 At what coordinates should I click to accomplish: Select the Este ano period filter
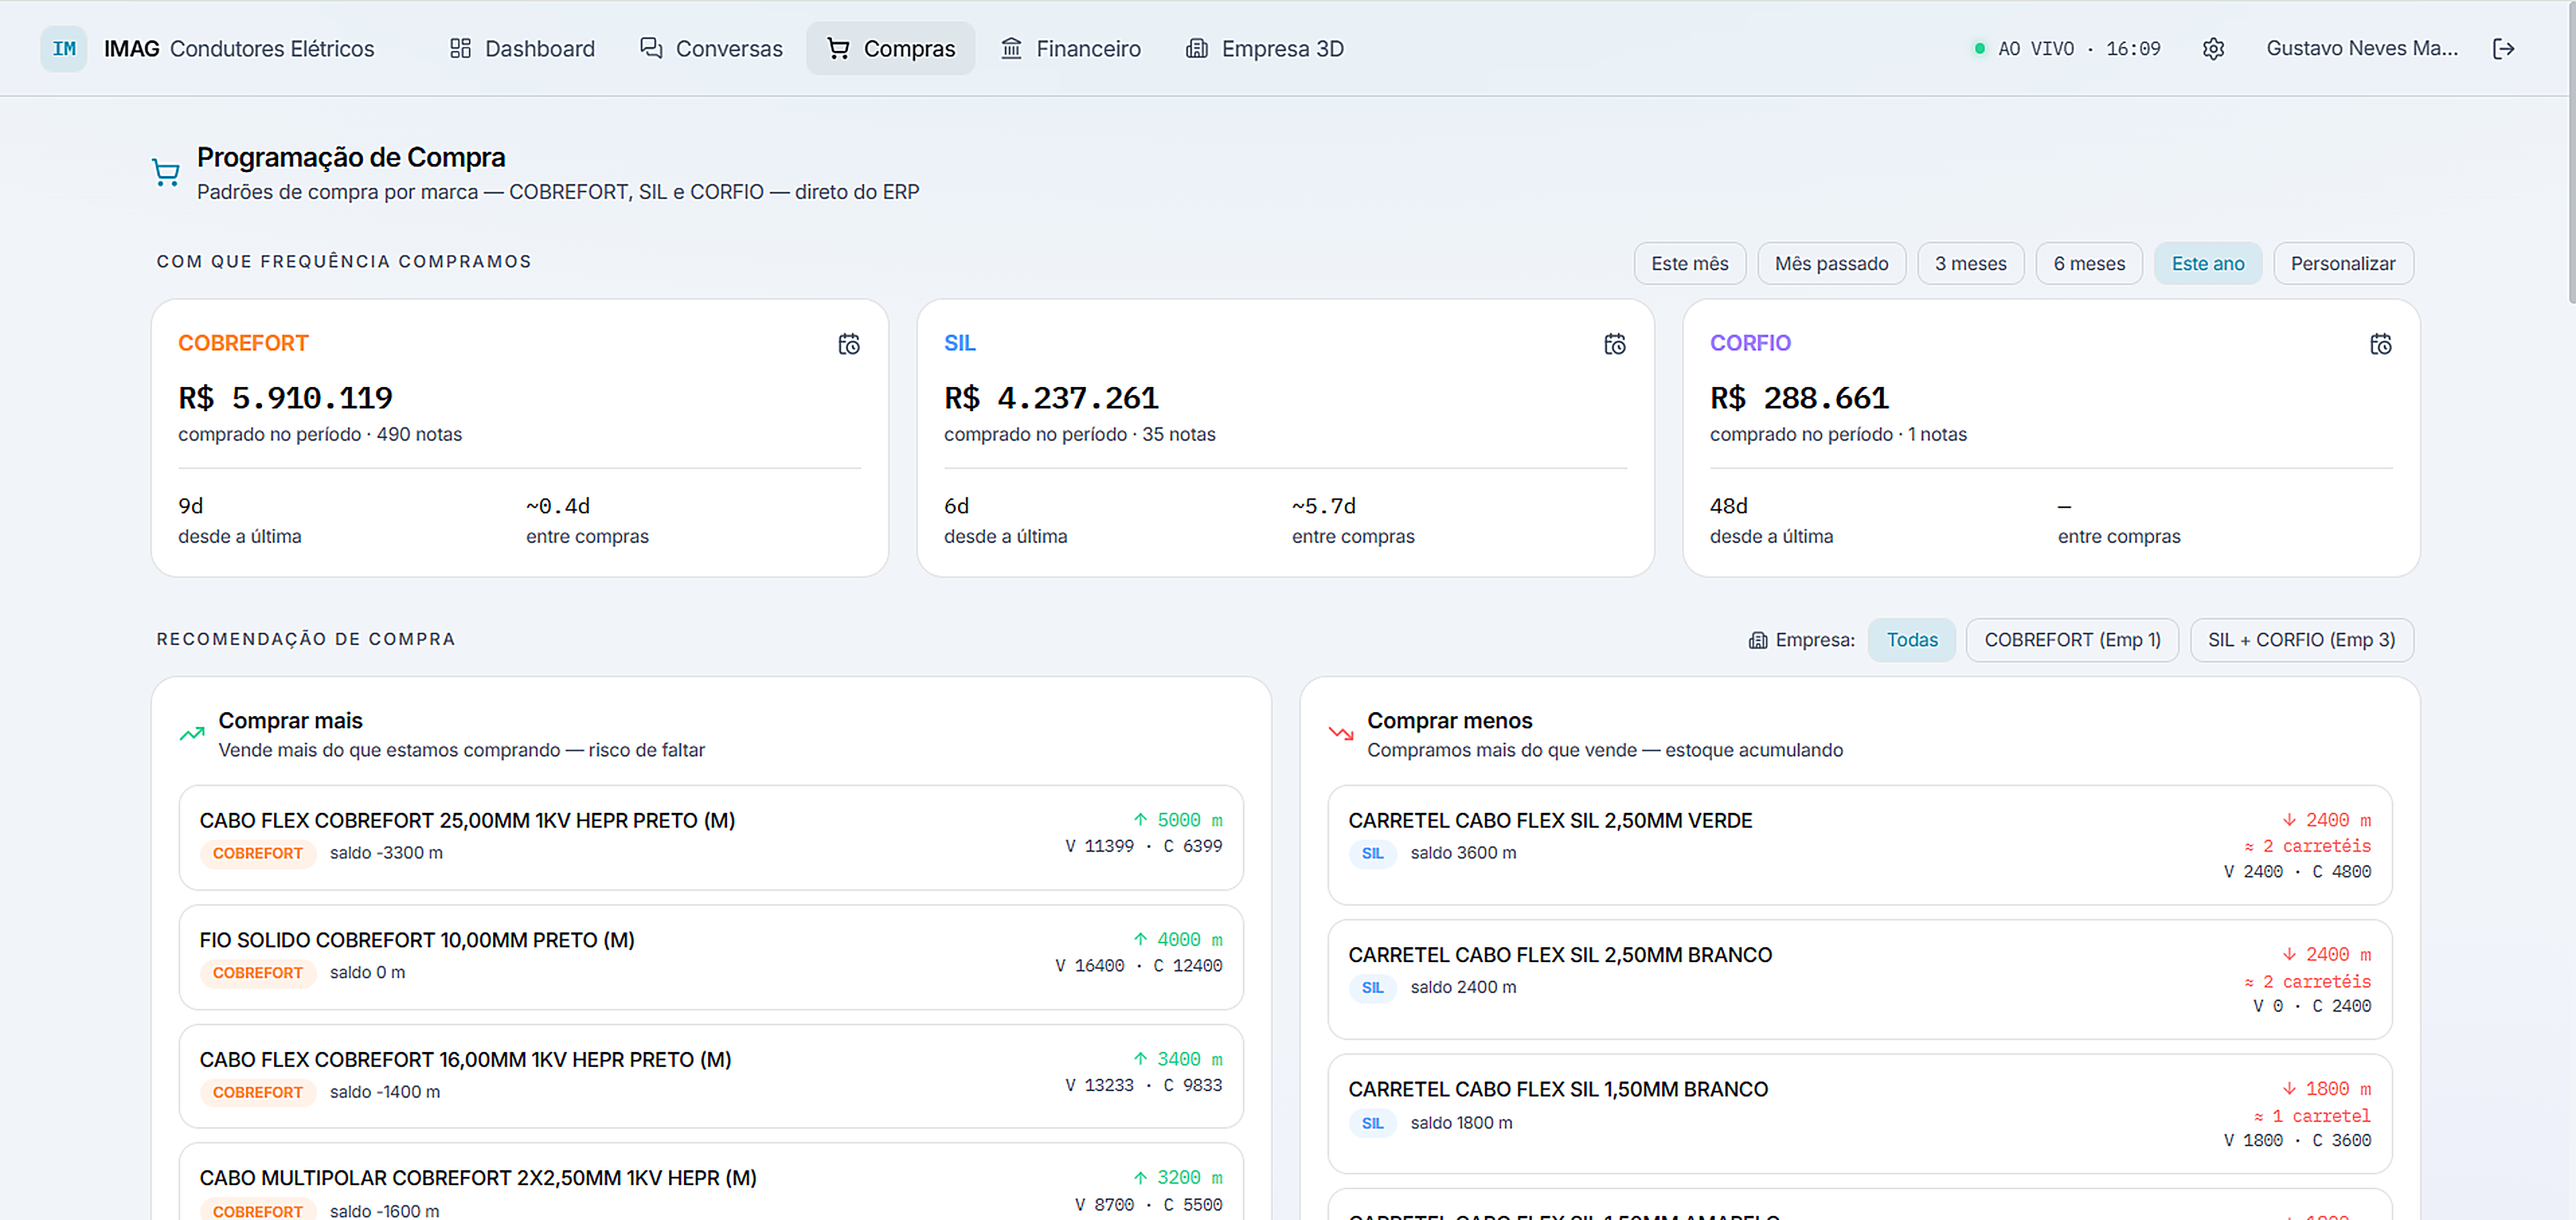(2207, 263)
